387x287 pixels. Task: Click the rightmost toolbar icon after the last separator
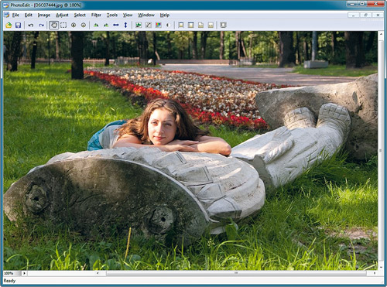point(223,25)
